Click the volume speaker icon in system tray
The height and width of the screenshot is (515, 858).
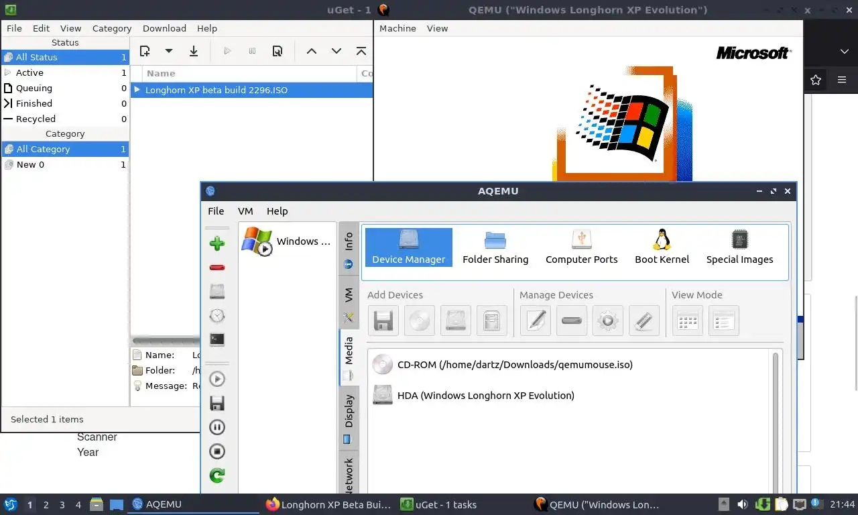(x=743, y=504)
